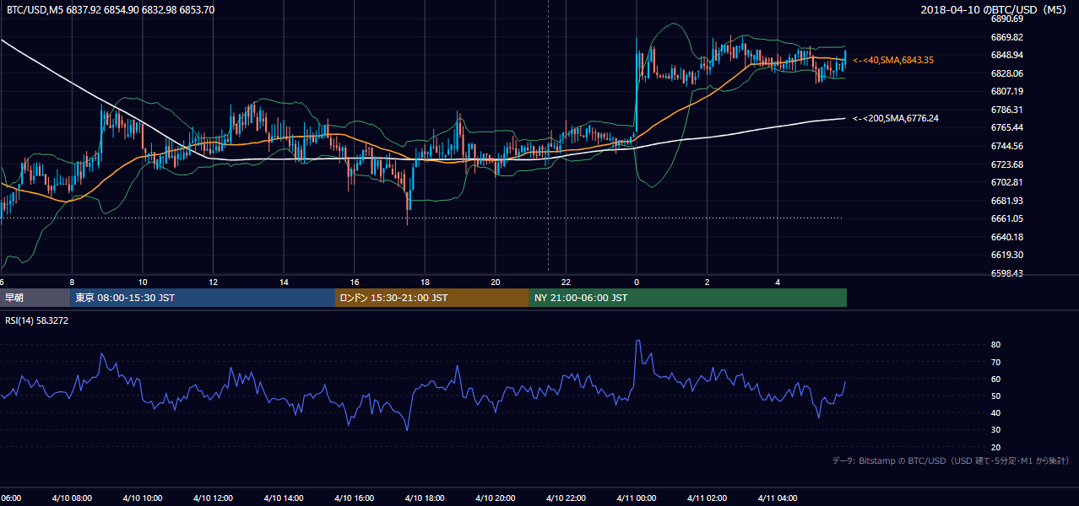This screenshot has height=506, width=1079.
Task: Click hour tick 16 under price chart
Action: (x=355, y=283)
